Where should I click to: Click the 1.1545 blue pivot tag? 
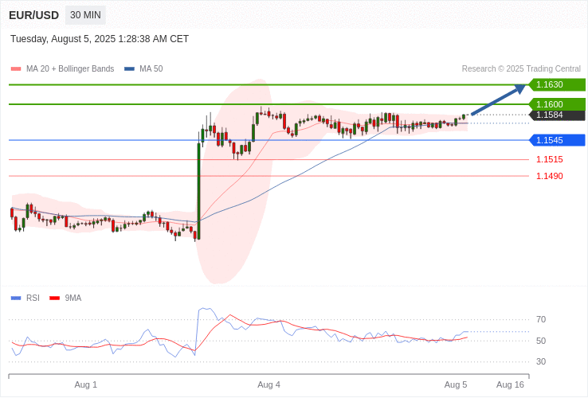557,140
